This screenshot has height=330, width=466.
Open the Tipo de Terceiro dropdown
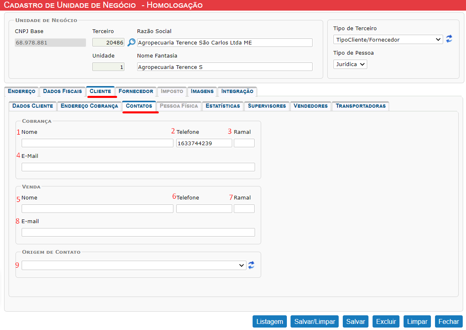(388, 40)
